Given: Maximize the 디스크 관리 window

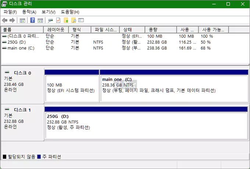Looking at the screenshot, I should [228, 4].
